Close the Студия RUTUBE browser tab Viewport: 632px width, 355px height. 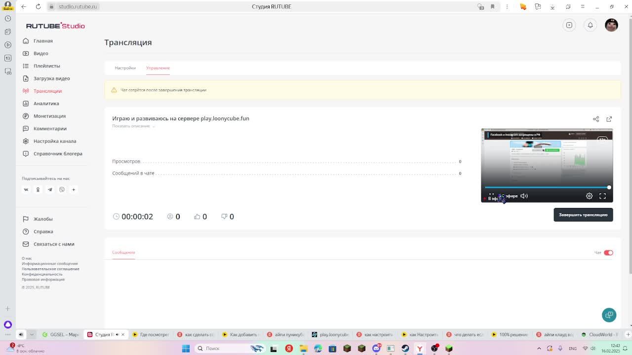click(x=123, y=334)
